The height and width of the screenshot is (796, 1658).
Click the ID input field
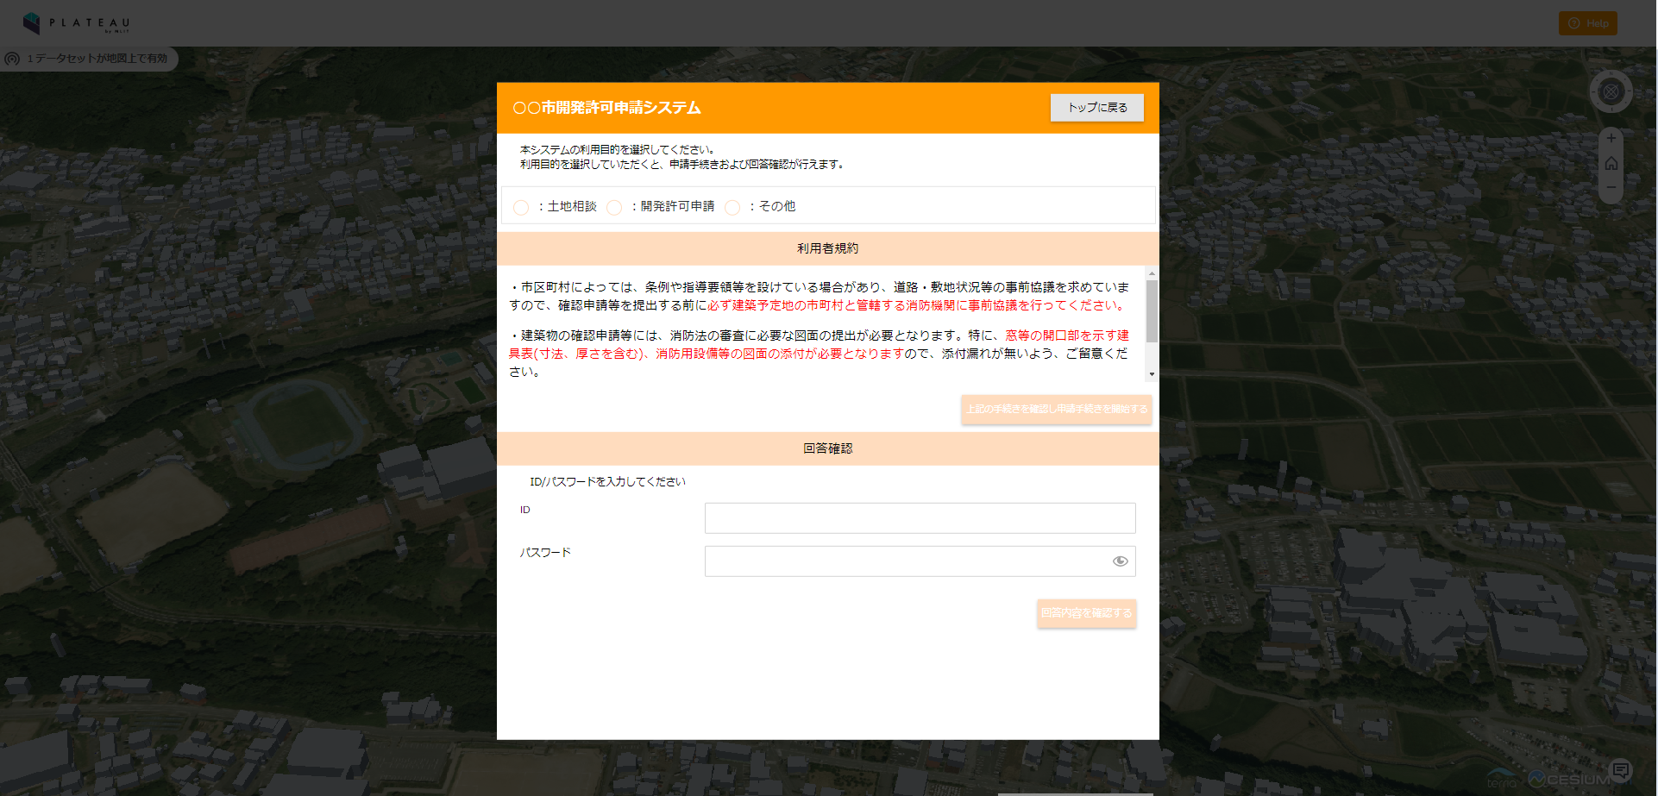(x=920, y=518)
